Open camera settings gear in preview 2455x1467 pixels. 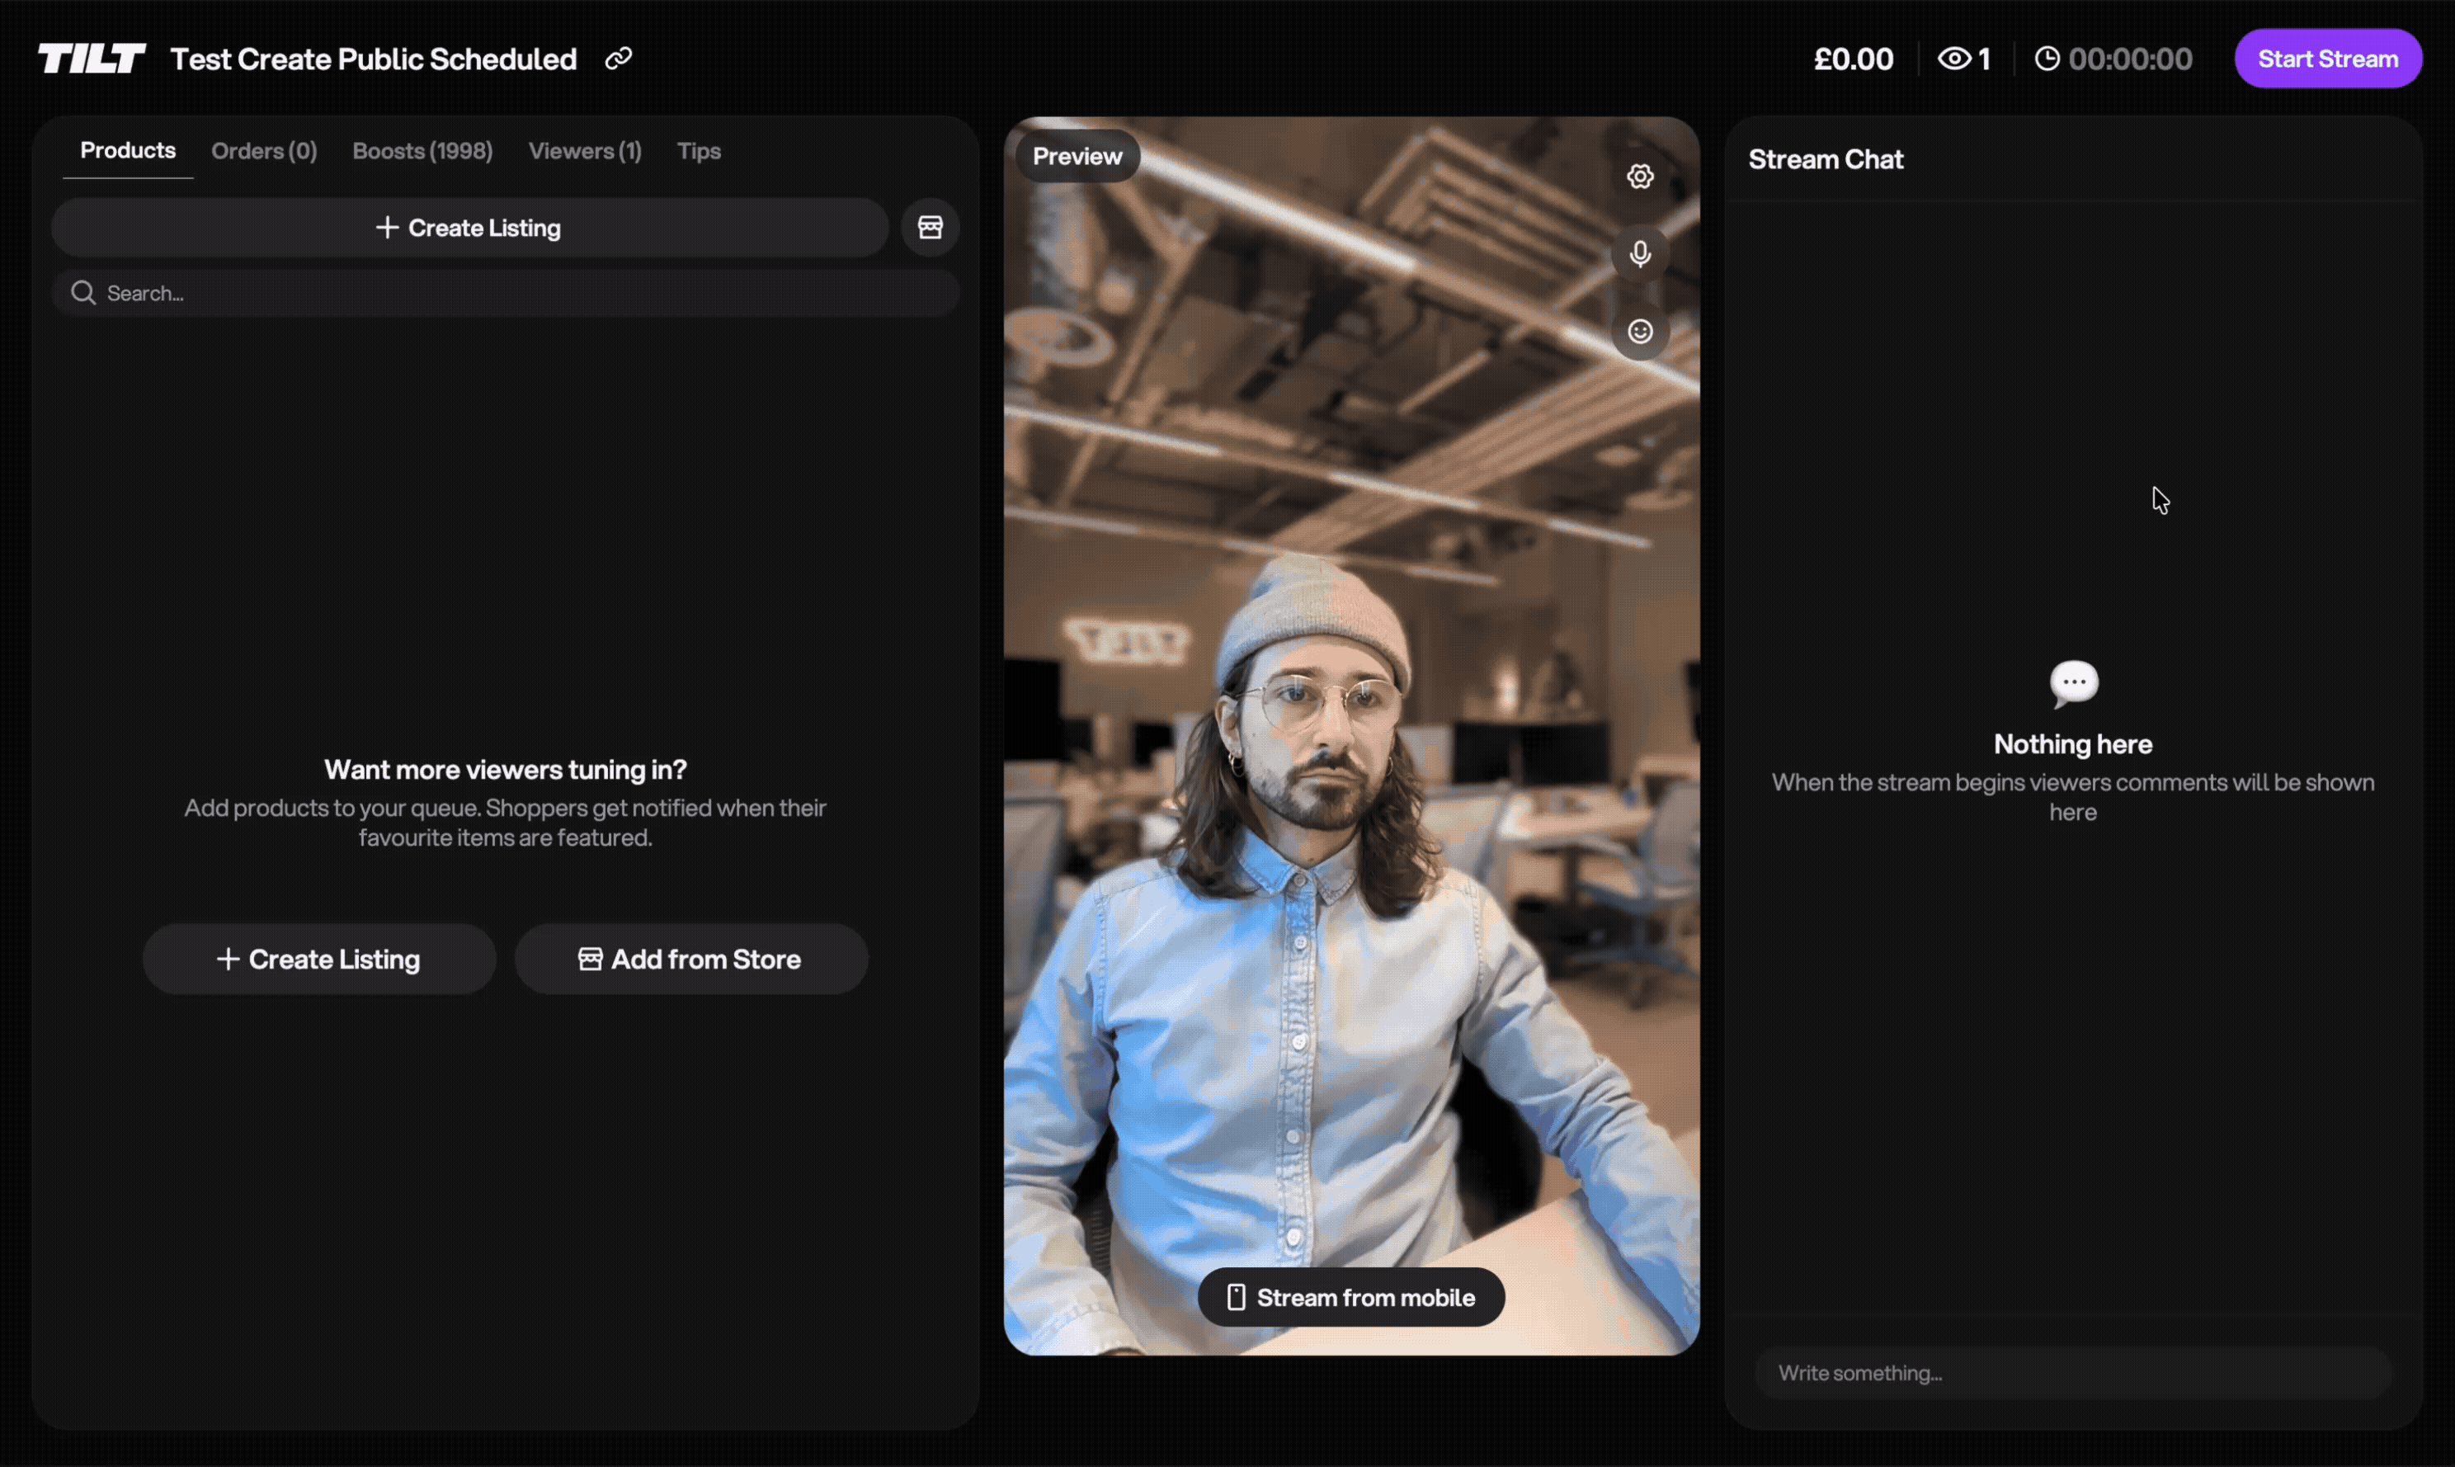click(x=1640, y=176)
